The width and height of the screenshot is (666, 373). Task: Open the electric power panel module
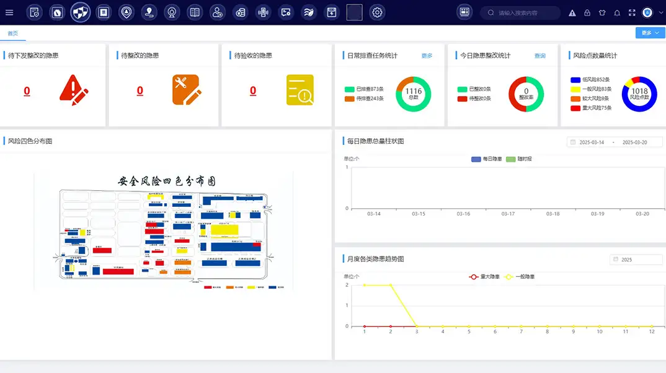332,12
